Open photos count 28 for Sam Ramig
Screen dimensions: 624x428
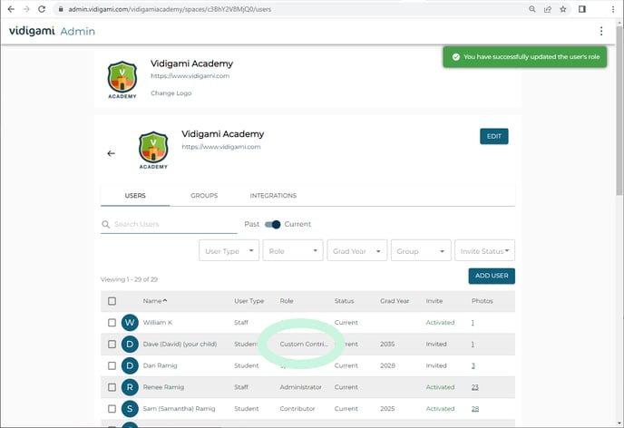tap(475, 409)
